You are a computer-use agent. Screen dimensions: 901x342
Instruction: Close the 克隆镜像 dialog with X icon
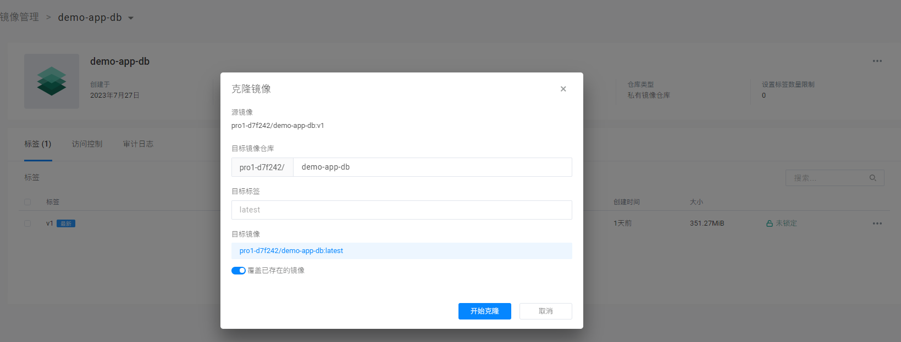[x=563, y=89]
